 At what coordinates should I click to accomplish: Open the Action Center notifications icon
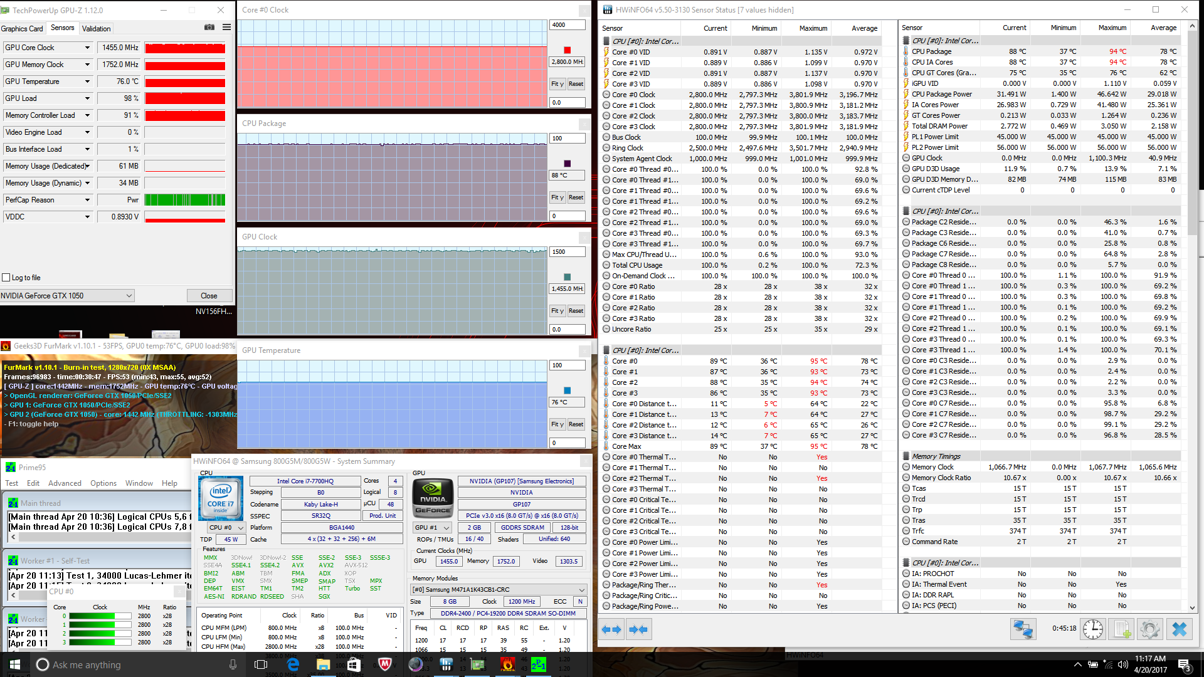1185,664
